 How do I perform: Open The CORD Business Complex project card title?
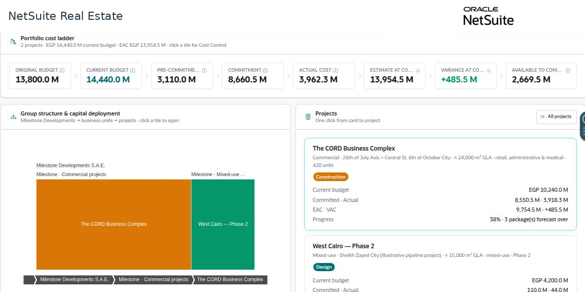pyautogui.click(x=354, y=148)
